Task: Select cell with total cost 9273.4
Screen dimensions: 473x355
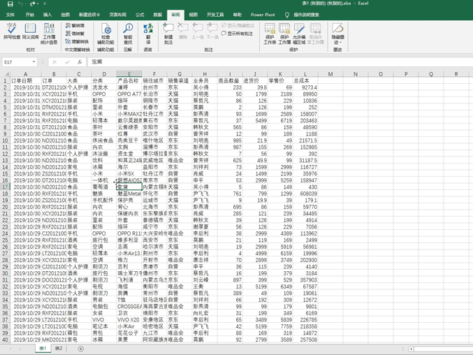Action: pos(305,87)
